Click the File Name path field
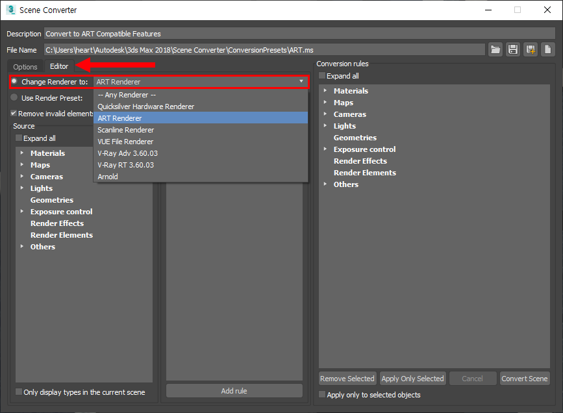This screenshot has height=413, width=563. tap(264, 49)
